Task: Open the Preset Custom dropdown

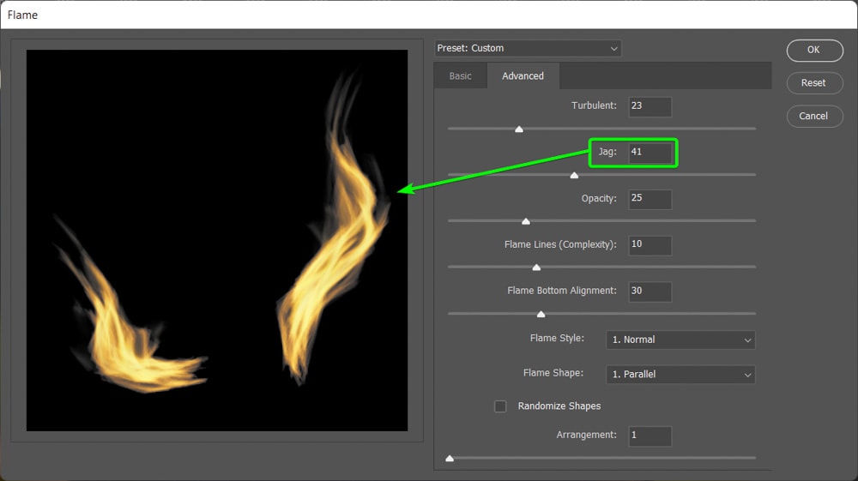Action: tap(528, 48)
